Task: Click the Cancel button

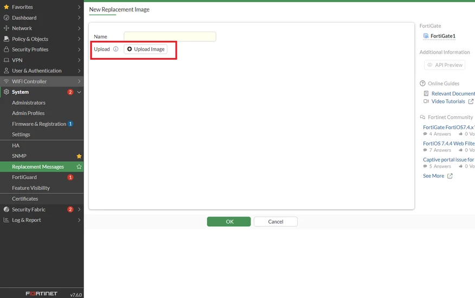Action: (275, 221)
